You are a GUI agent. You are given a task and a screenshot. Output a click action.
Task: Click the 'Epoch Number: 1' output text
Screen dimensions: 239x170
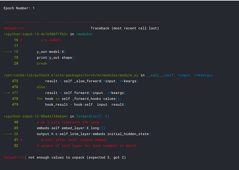19,8
